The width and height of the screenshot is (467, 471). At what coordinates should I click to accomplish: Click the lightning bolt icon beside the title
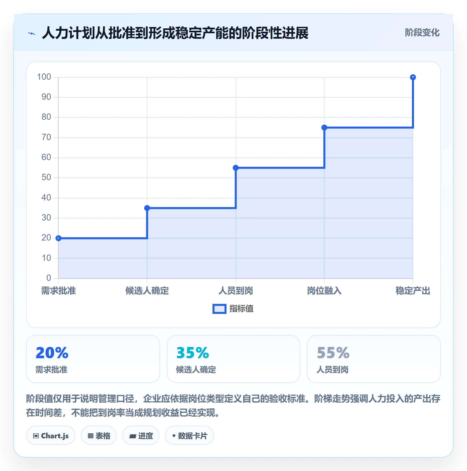pos(32,33)
